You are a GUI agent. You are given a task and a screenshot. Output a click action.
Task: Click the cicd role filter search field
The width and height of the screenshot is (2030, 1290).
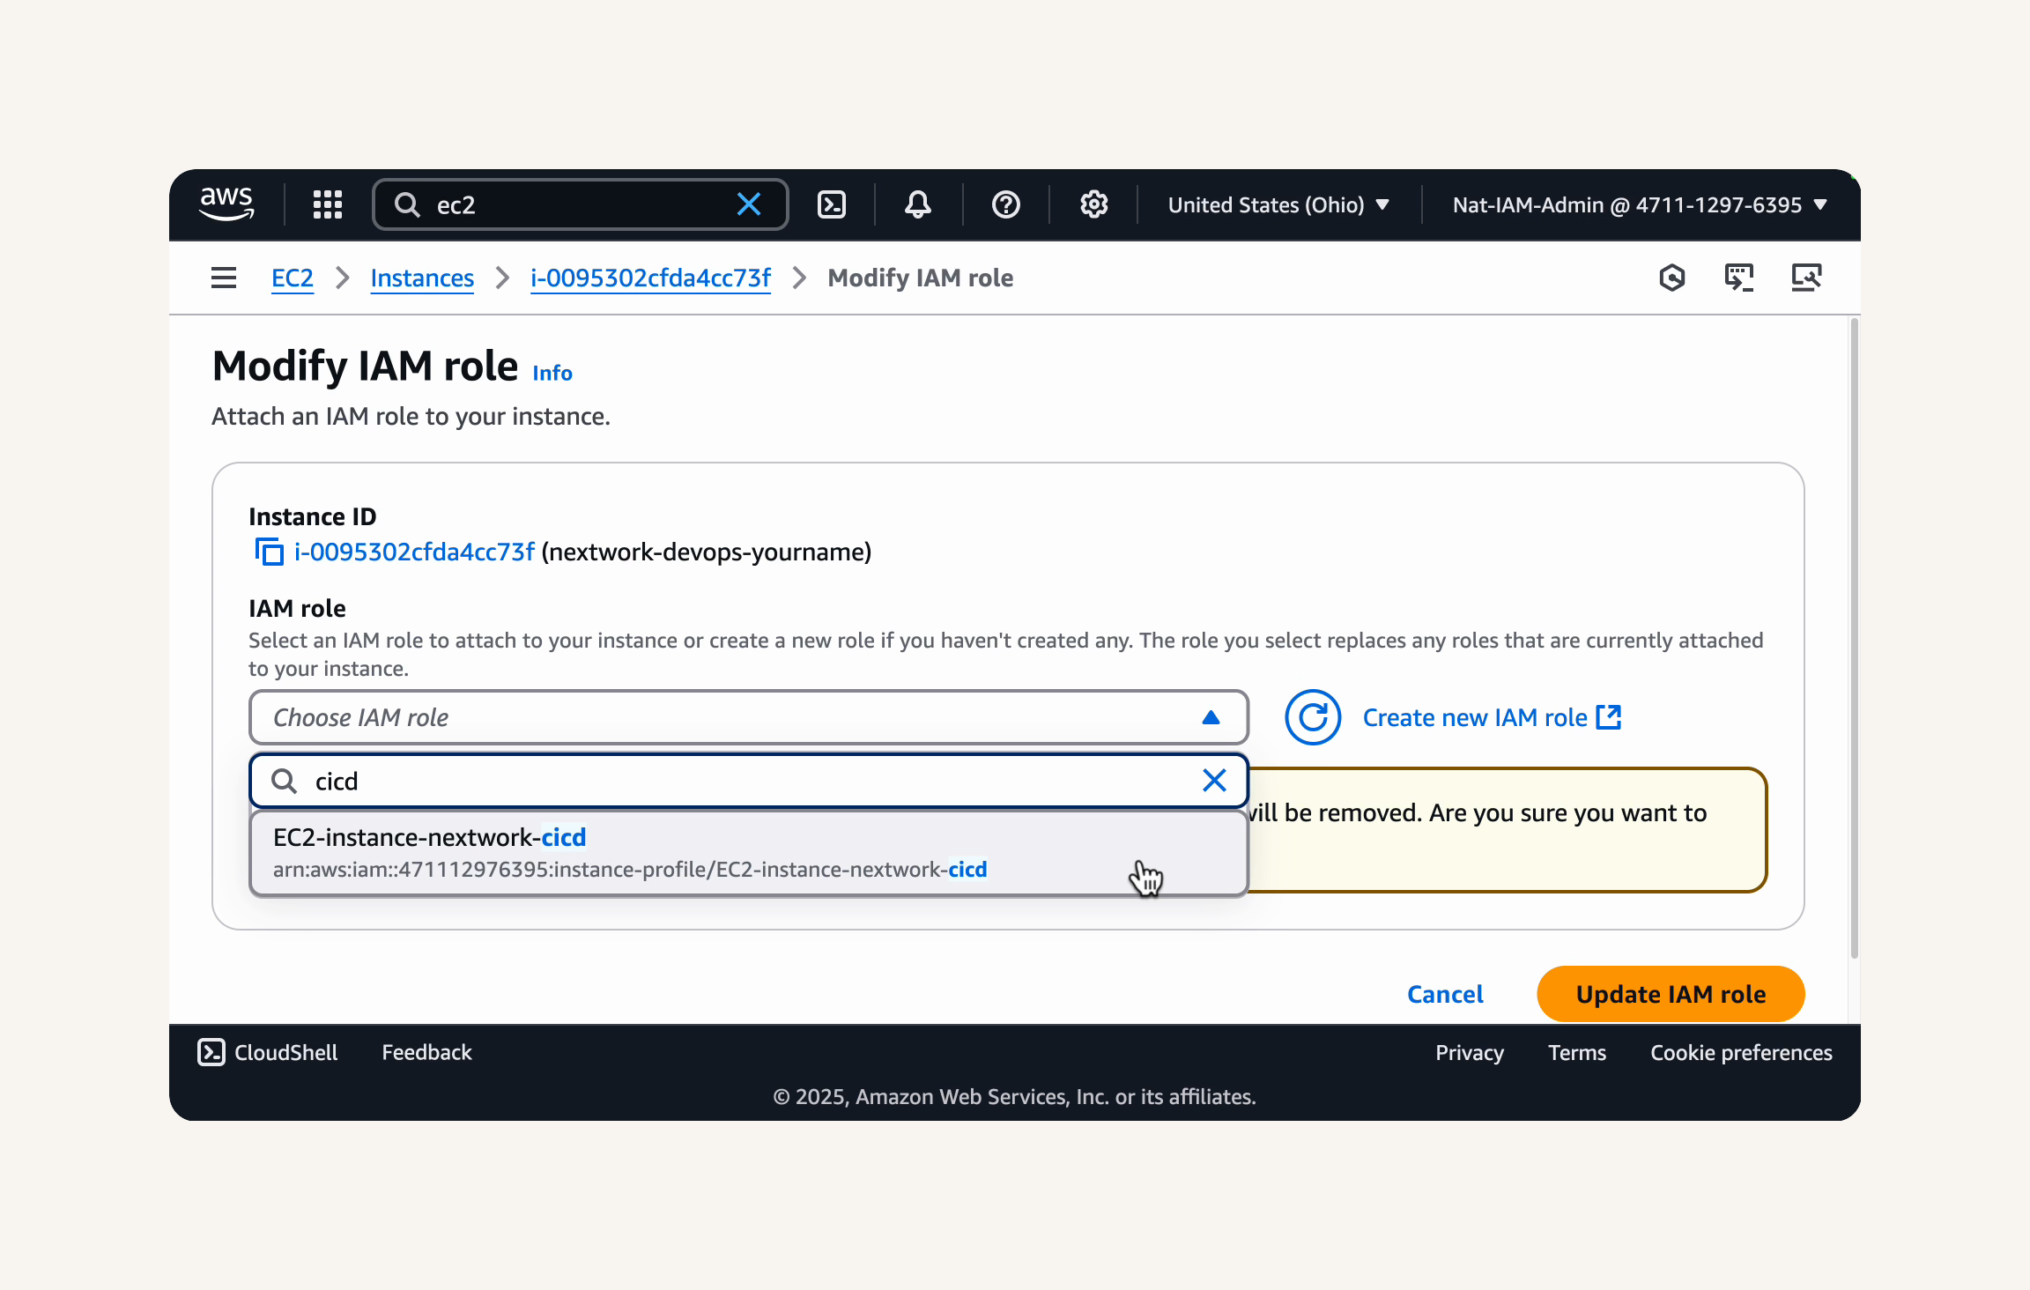(x=749, y=781)
